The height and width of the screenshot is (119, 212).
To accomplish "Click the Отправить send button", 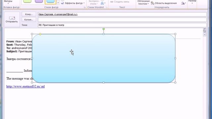I will click(12, 20).
